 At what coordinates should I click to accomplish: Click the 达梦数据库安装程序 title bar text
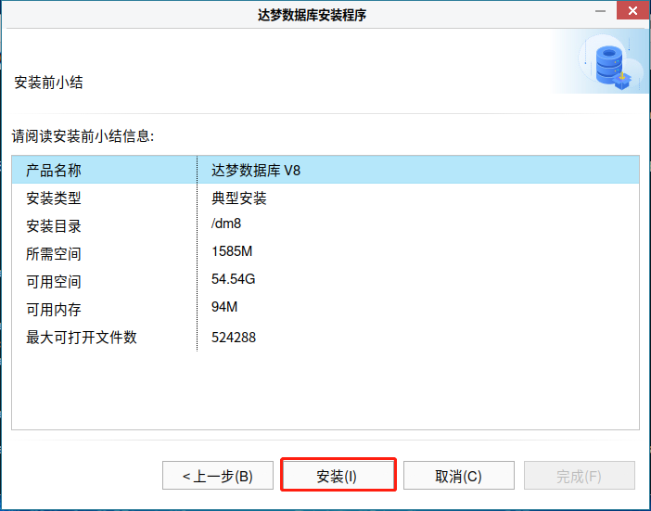point(312,15)
